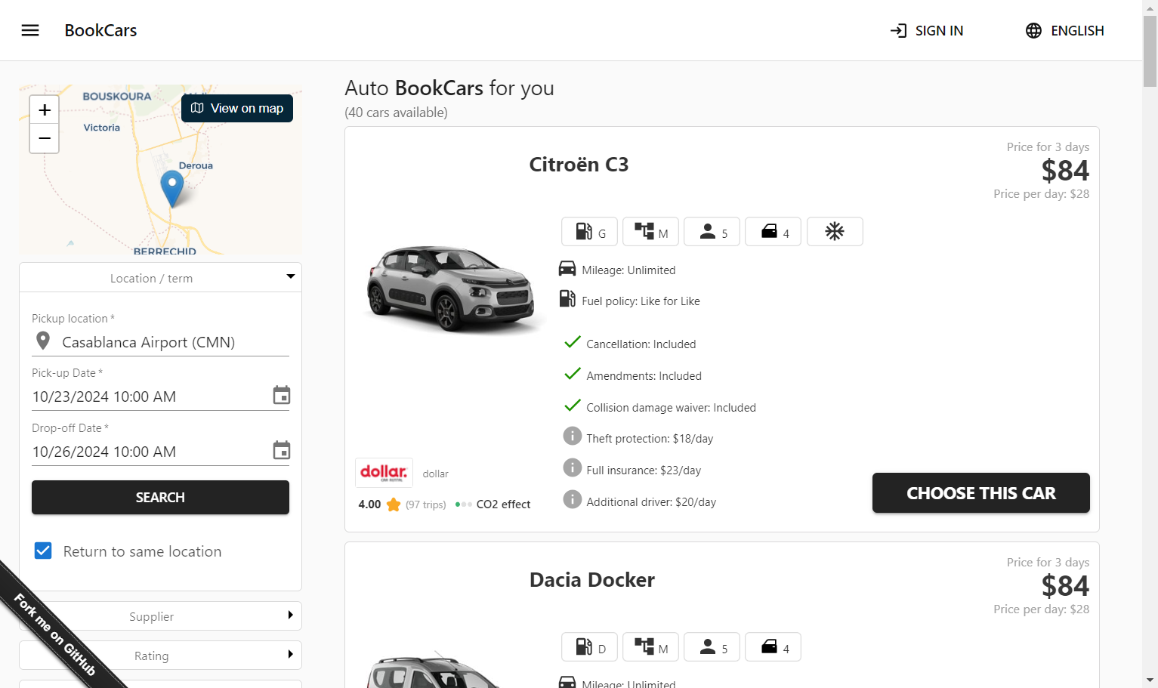The width and height of the screenshot is (1158, 688).
Task: Click the Collision damage waiver checkmark
Action: pos(573,406)
